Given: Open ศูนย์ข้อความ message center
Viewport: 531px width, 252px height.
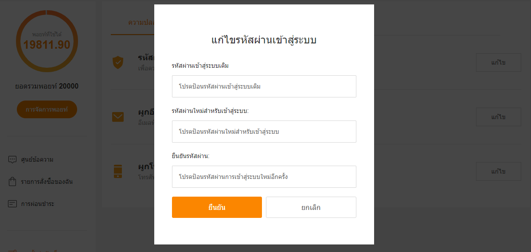Looking at the screenshot, I should (37, 159).
